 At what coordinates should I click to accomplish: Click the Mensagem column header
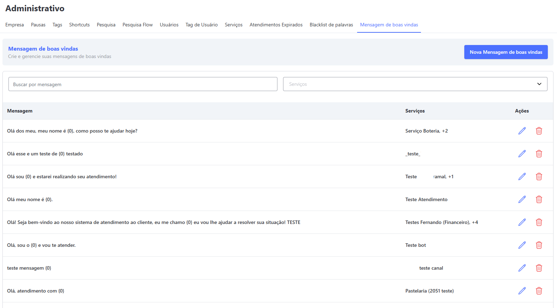coord(20,111)
